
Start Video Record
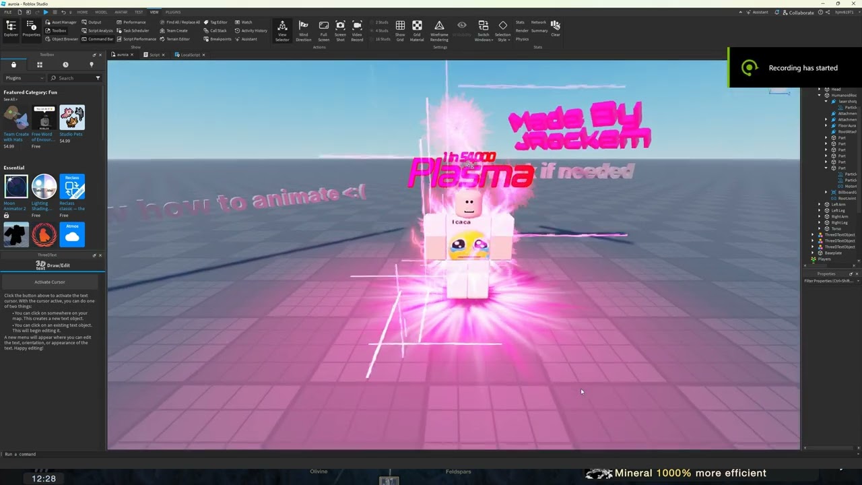(x=357, y=30)
